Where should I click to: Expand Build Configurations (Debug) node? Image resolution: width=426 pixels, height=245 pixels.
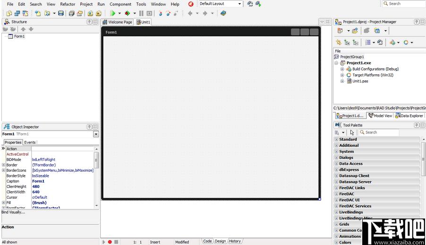point(342,69)
